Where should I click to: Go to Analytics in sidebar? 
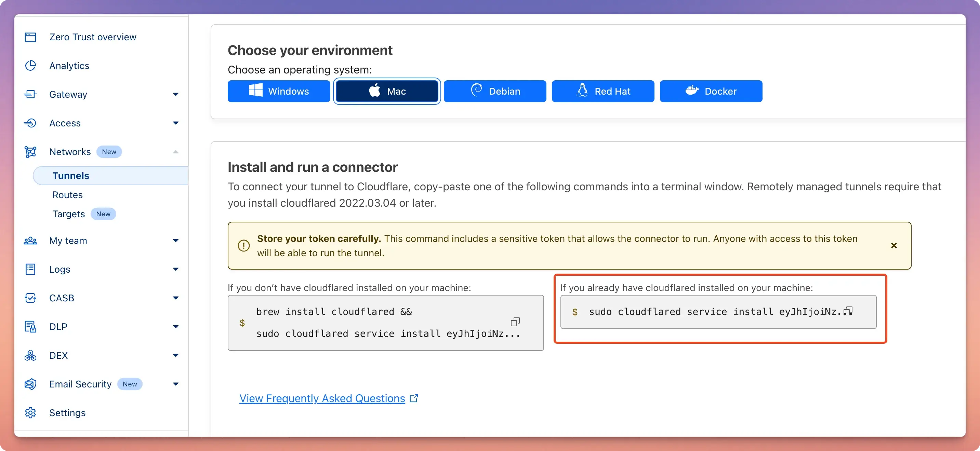click(x=69, y=66)
